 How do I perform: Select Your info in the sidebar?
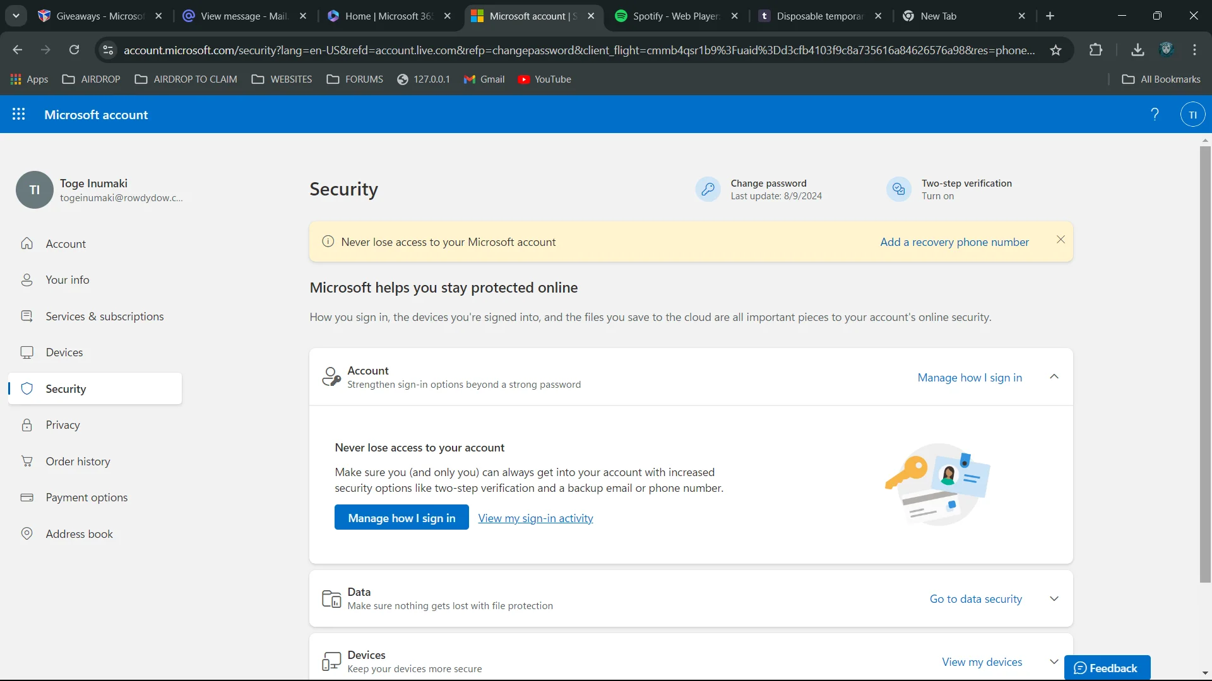(95, 280)
